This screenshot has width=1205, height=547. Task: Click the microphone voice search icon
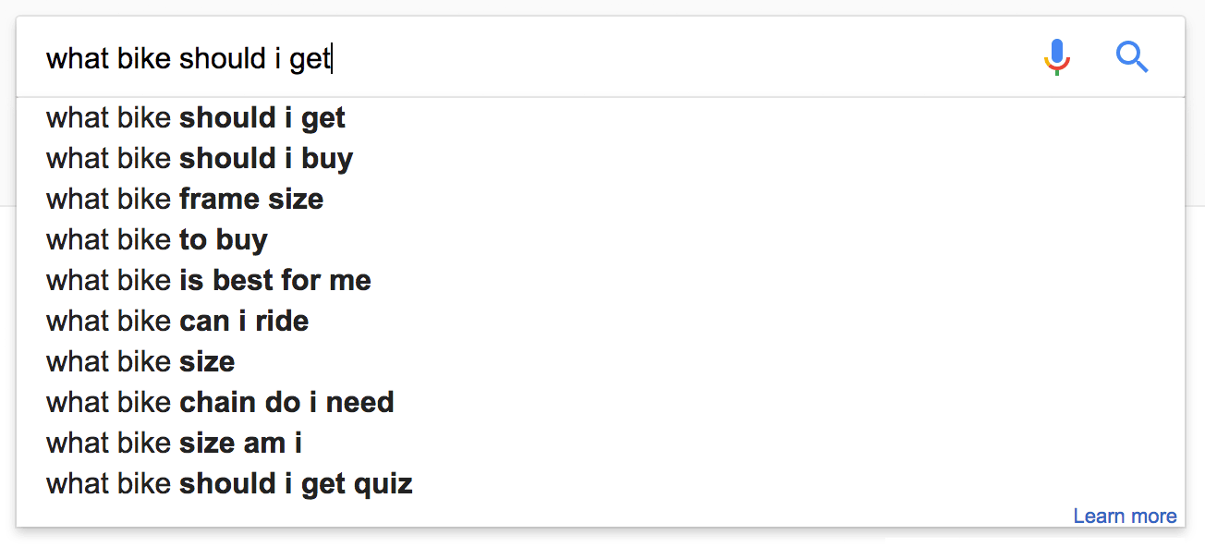point(1057,58)
